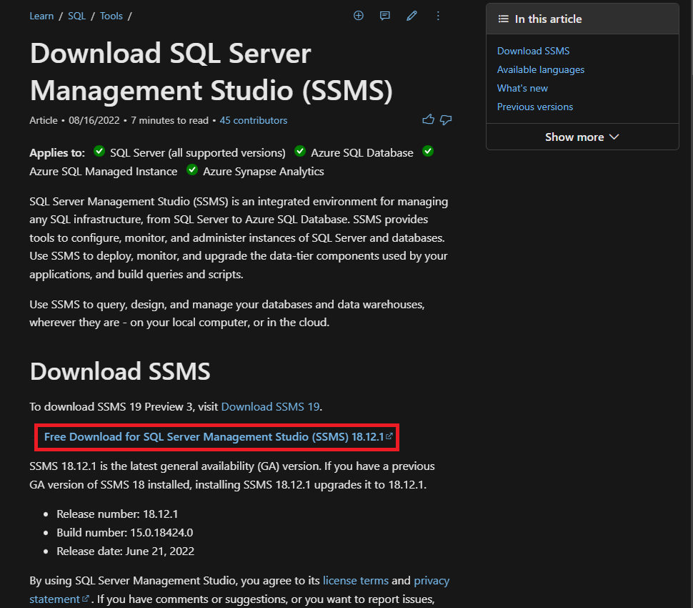Open the more options vertical dots menu

click(438, 16)
